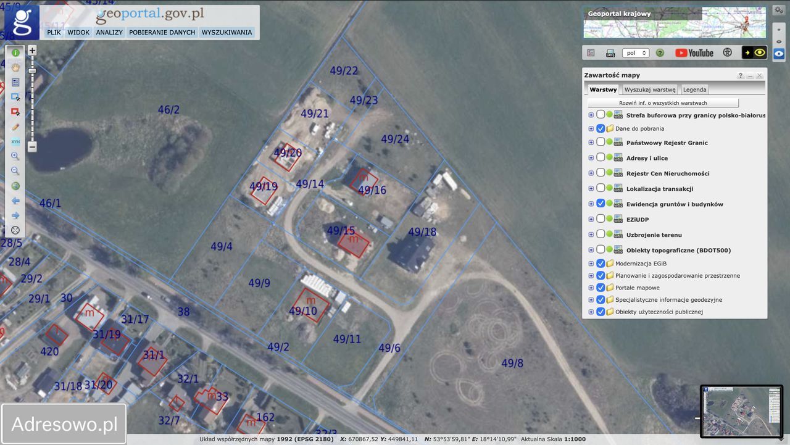790x445 pixels.
Task: Expand the Obiekty topograficzne (BDOT500) node
Action: pos(591,250)
